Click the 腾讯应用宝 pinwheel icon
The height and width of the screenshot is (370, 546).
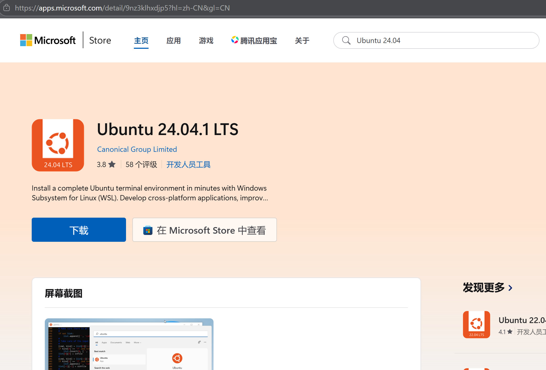tap(235, 40)
